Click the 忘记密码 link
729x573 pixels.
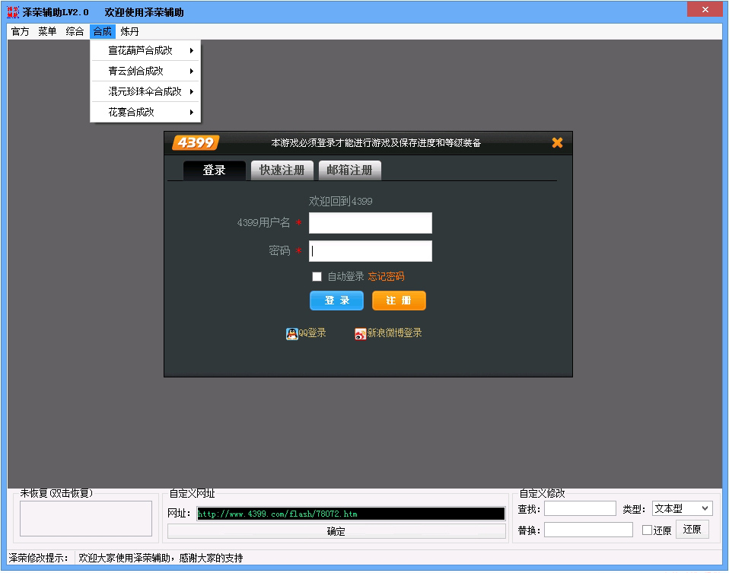386,277
